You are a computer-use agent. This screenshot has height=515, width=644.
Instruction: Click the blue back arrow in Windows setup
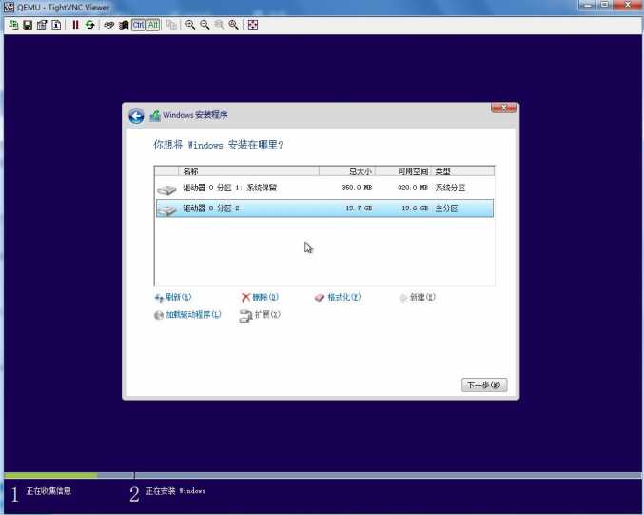136,116
